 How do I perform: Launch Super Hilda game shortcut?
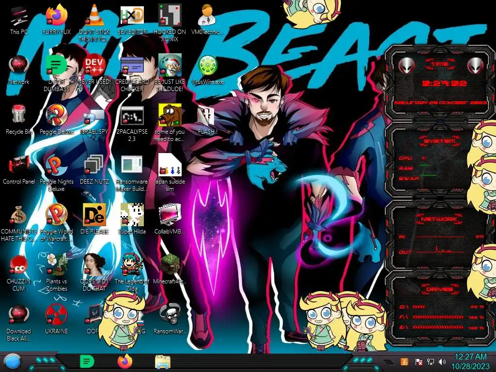(x=132, y=219)
